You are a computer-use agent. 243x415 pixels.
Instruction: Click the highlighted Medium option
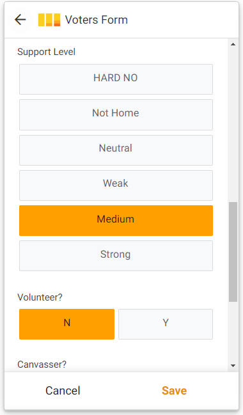[116, 221]
